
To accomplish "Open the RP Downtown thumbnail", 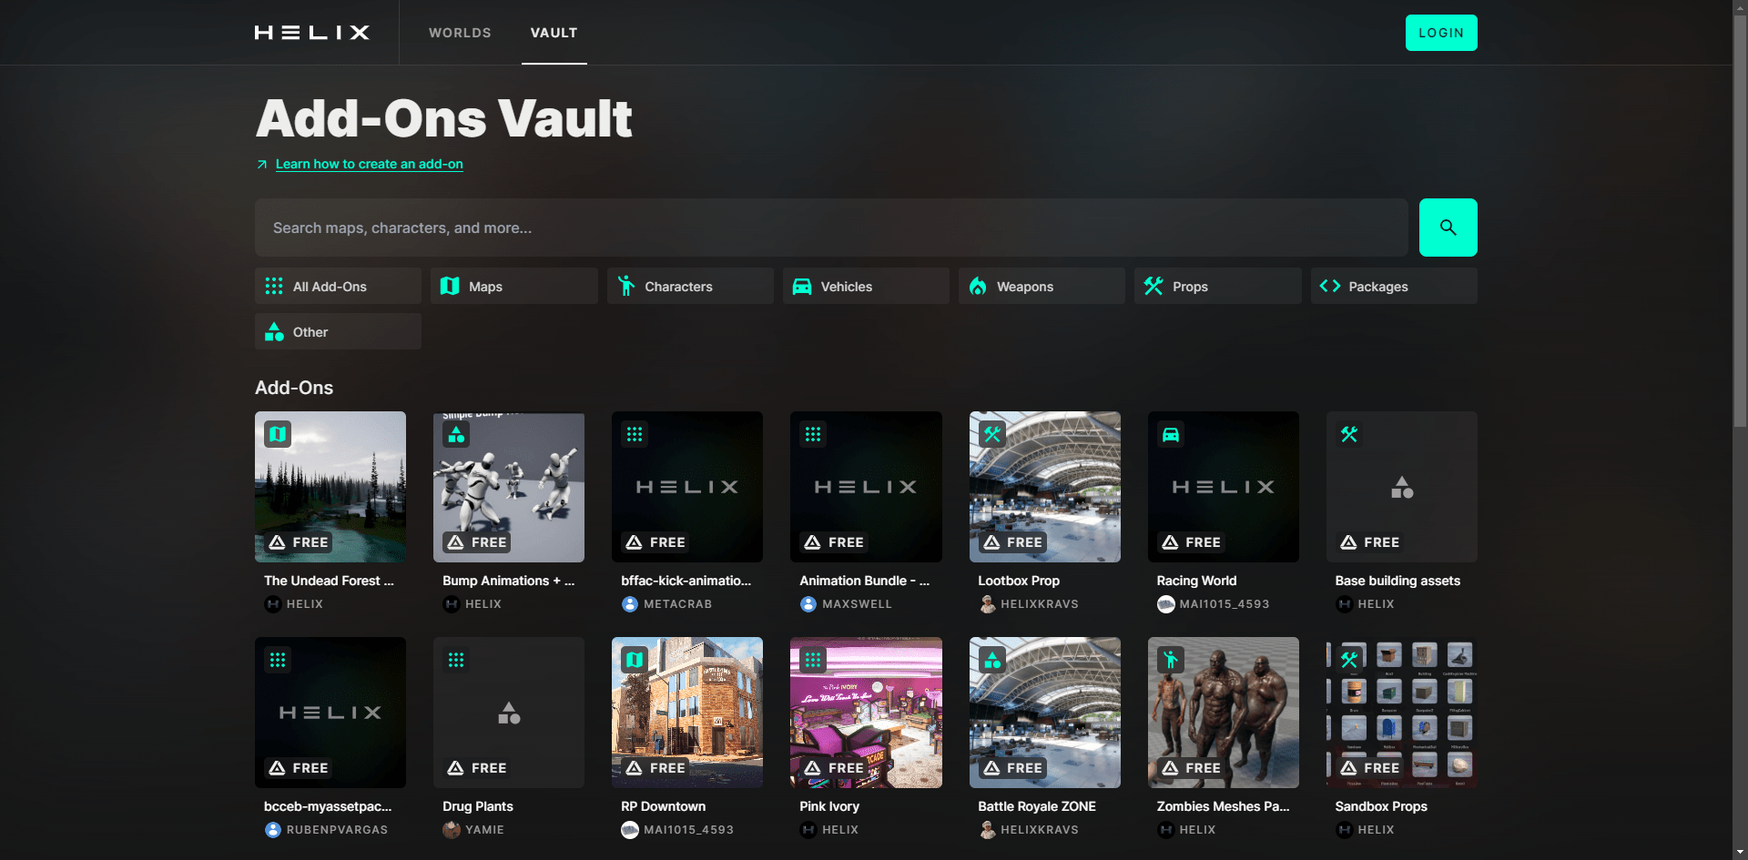I will [686, 712].
